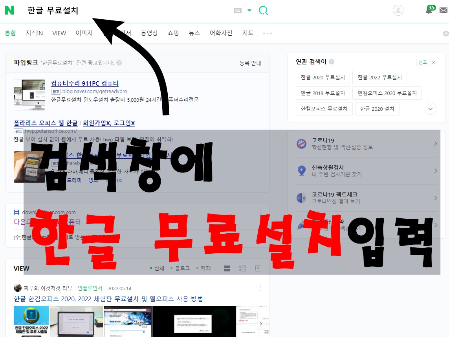Screen dimensions: 449x337
Task: Open the 이미지 tab
Action: 84,33
